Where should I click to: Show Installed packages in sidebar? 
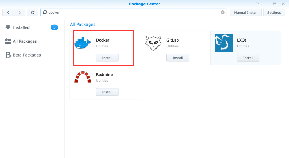(21, 27)
